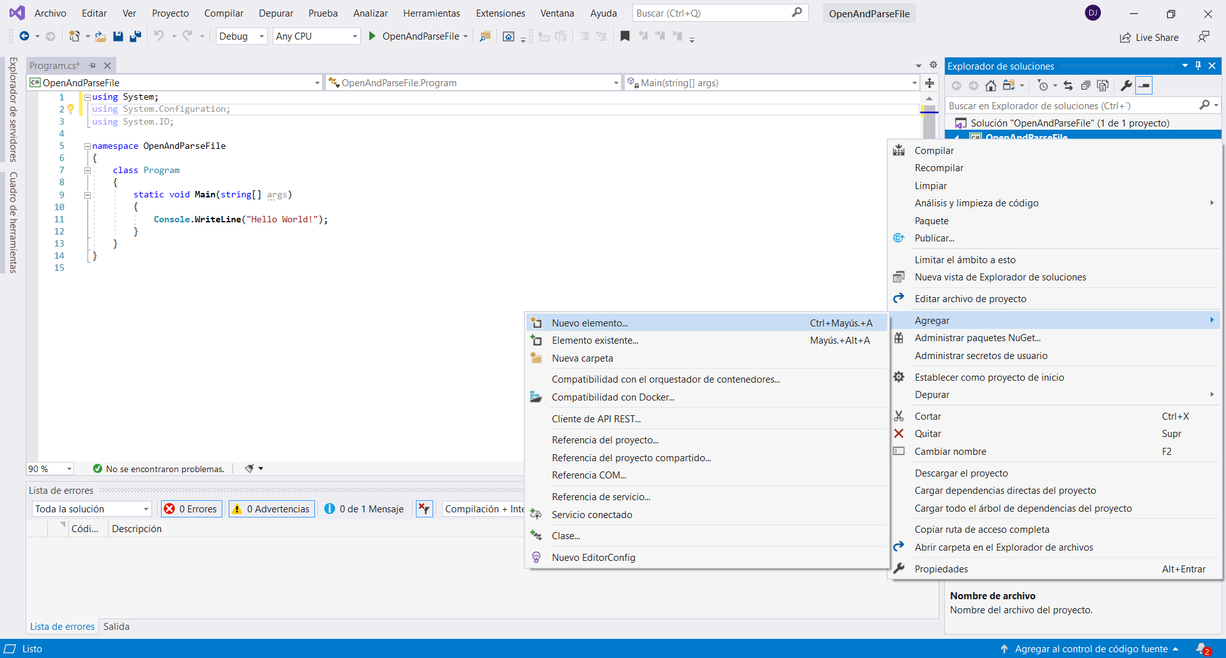Open the Any CPU platform dropdown
The height and width of the screenshot is (658, 1226).
pyautogui.click(x=316, y=36)
